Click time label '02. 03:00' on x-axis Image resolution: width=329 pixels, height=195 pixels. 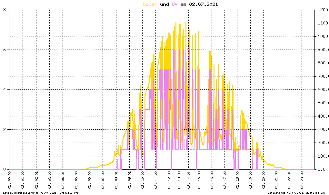[50, 180]
